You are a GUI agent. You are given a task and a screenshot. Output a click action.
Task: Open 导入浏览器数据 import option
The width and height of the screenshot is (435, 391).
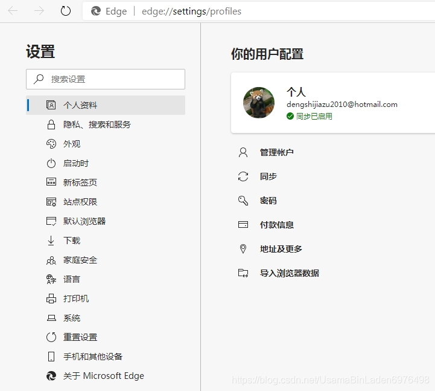coord(290,273)
